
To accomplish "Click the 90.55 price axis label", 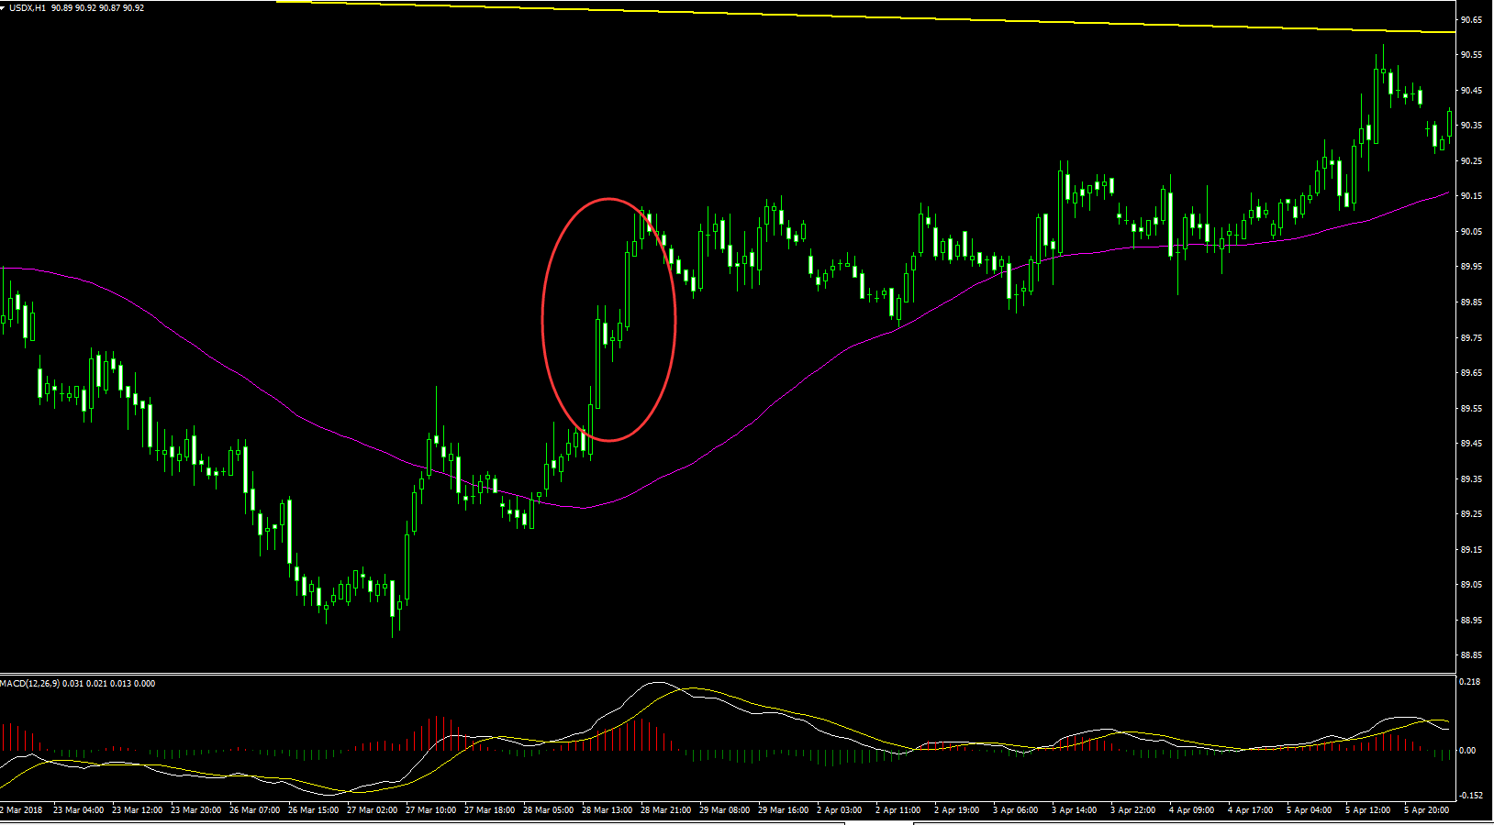I will pos(1472,55).
